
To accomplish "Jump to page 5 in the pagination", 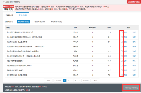I will click(79, 81).
